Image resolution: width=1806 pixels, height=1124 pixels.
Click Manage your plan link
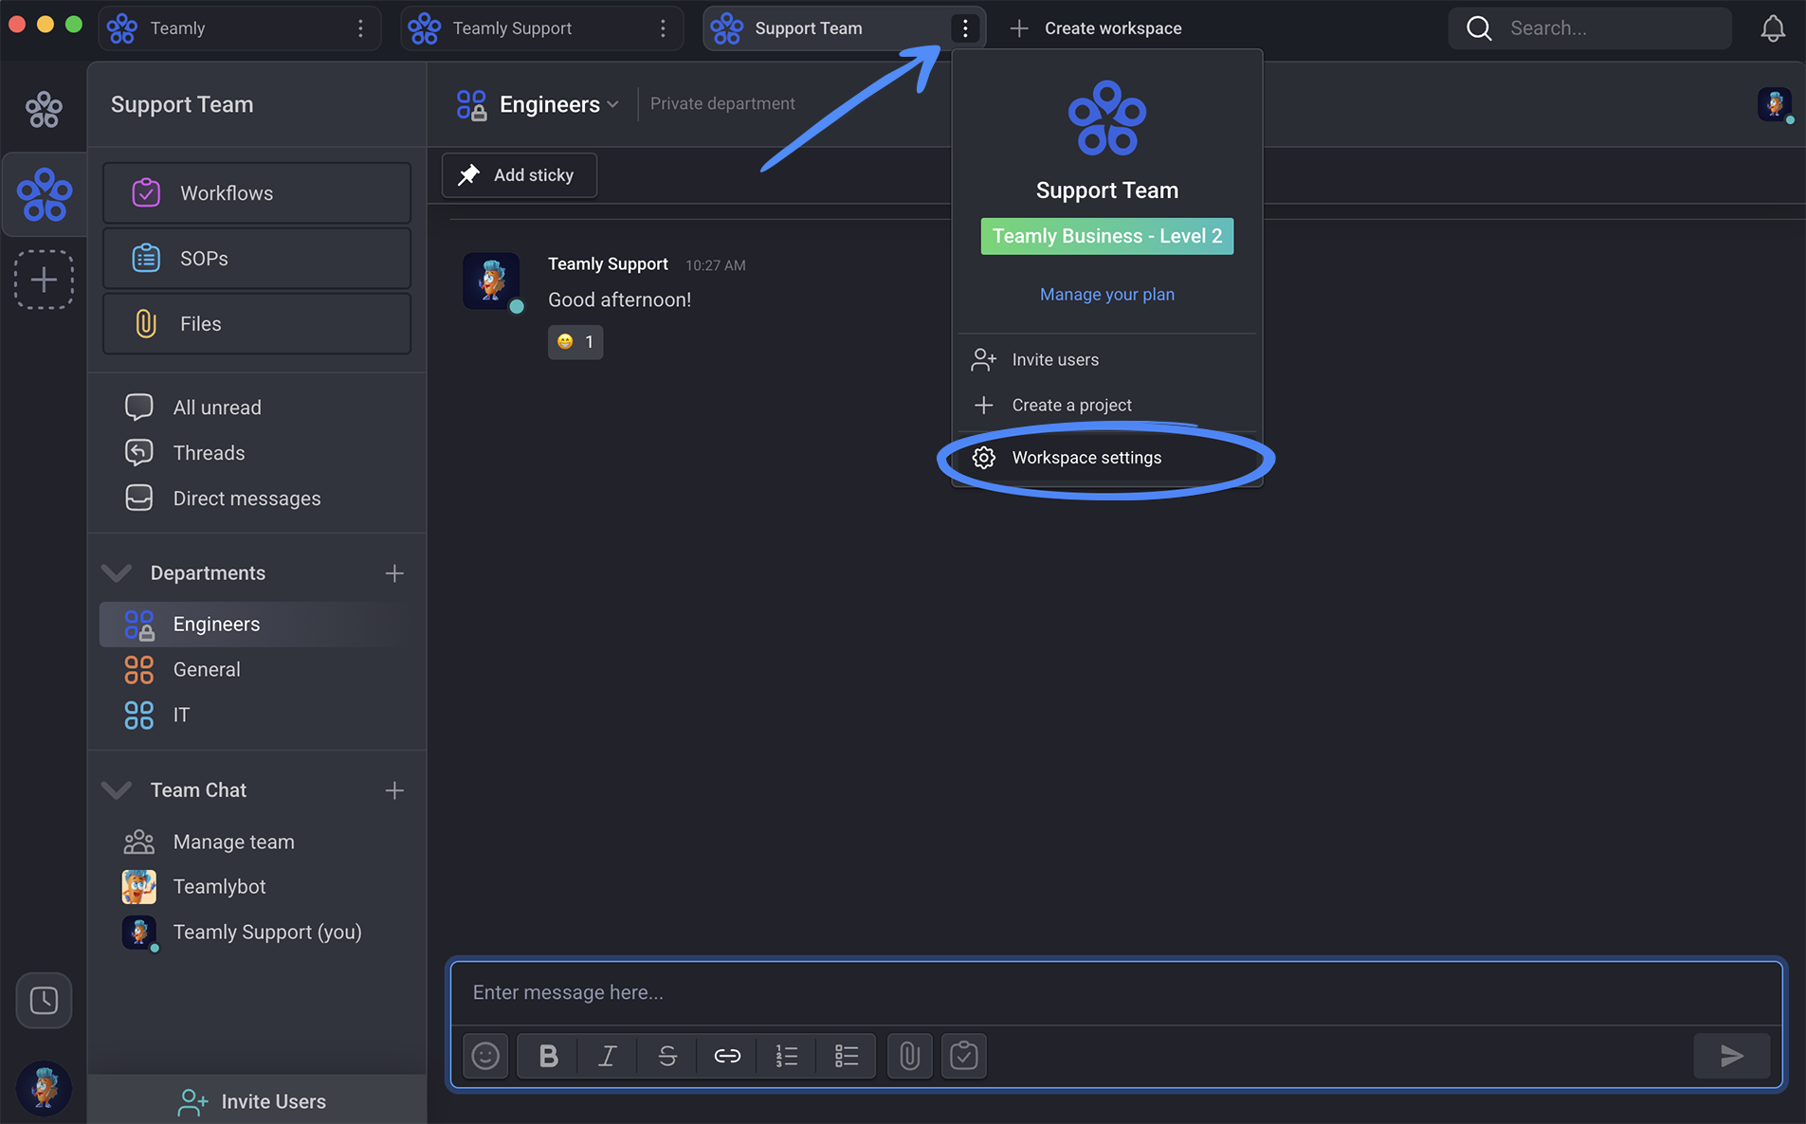click(1107, 295)
